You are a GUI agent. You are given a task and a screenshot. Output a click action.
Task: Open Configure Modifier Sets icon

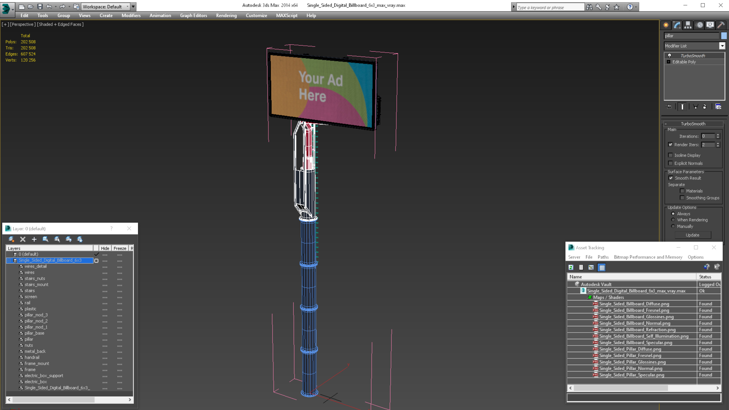718,107
